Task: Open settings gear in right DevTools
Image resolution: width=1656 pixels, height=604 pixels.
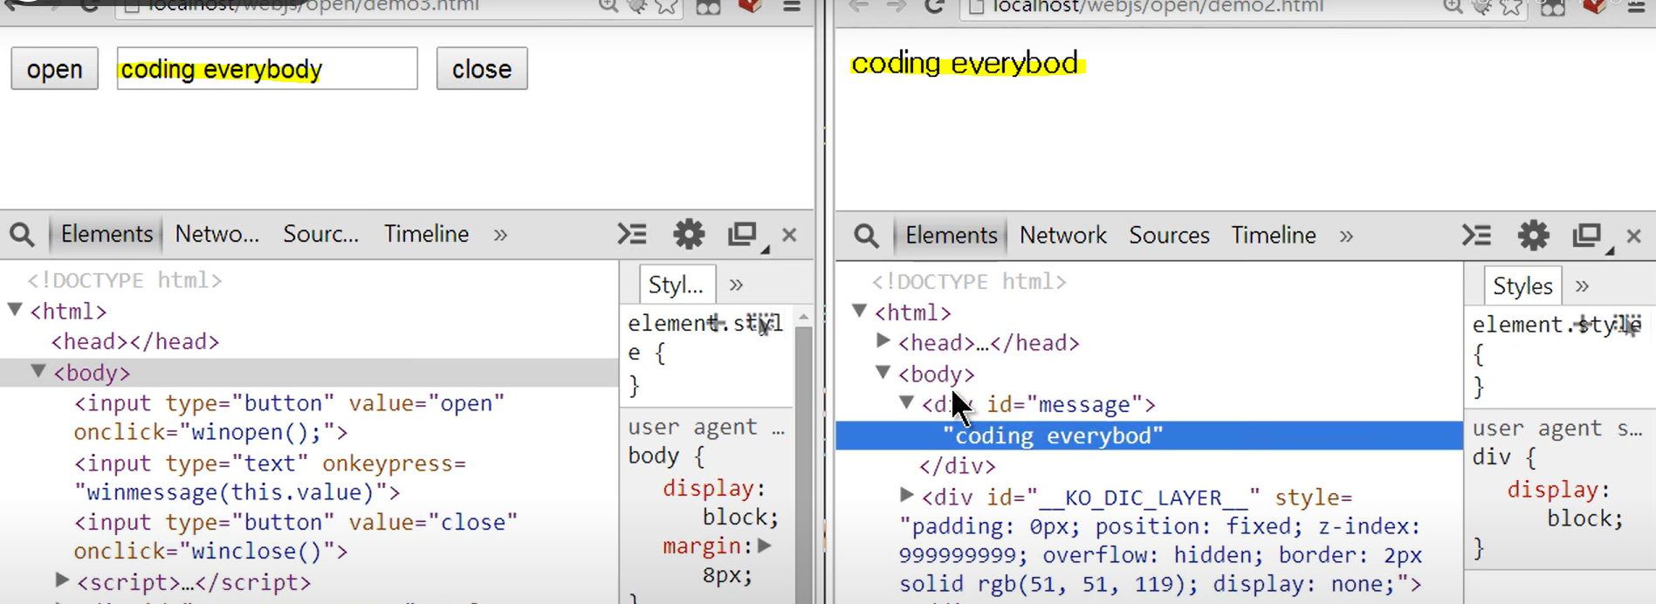Action: pyautogui.click(x=1534, y=236)
